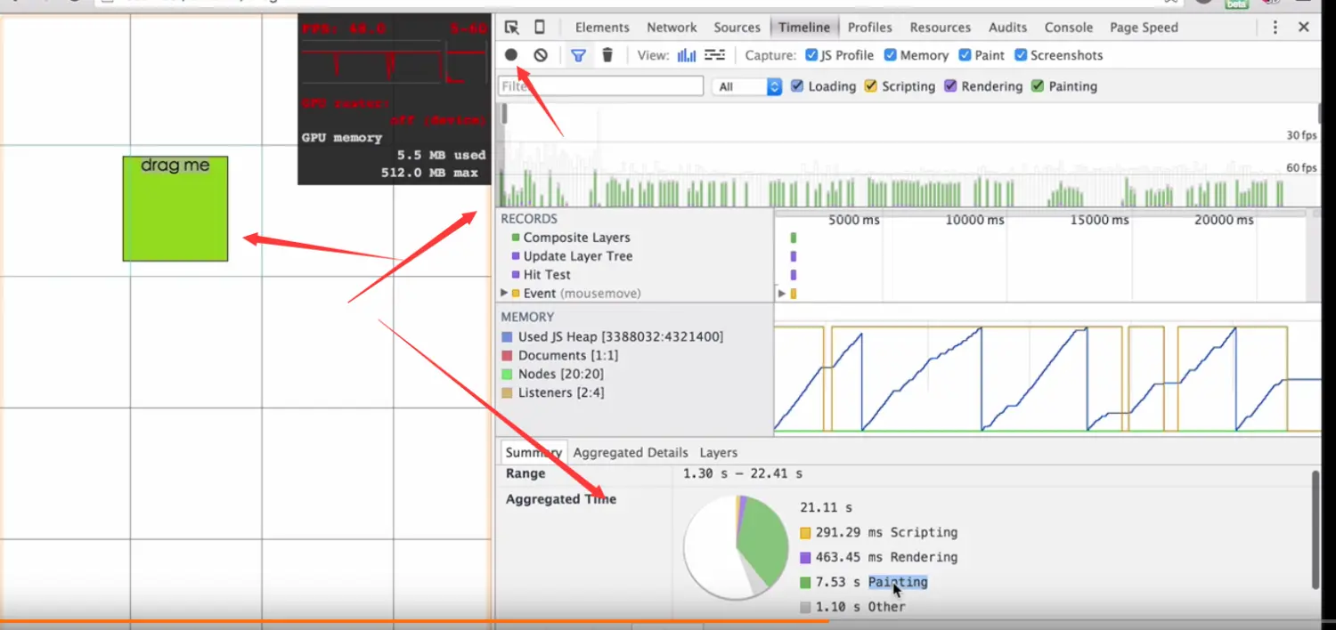This screenshot has height=630, width=1336.
Task: Click the summary panel vertical scrollbar
Action: 1315,530
